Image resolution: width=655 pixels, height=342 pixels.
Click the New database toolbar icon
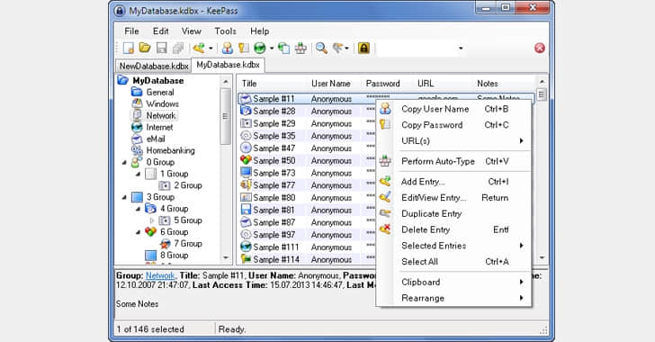[x=129, y=48]
